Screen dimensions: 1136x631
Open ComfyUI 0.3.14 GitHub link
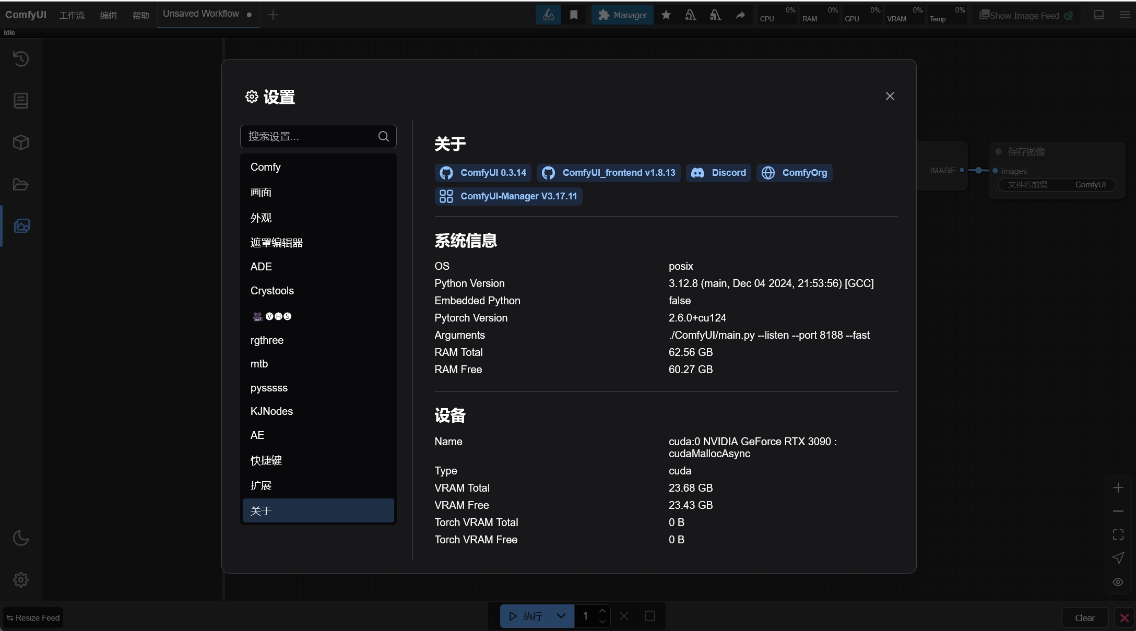(x=483, y=173)
